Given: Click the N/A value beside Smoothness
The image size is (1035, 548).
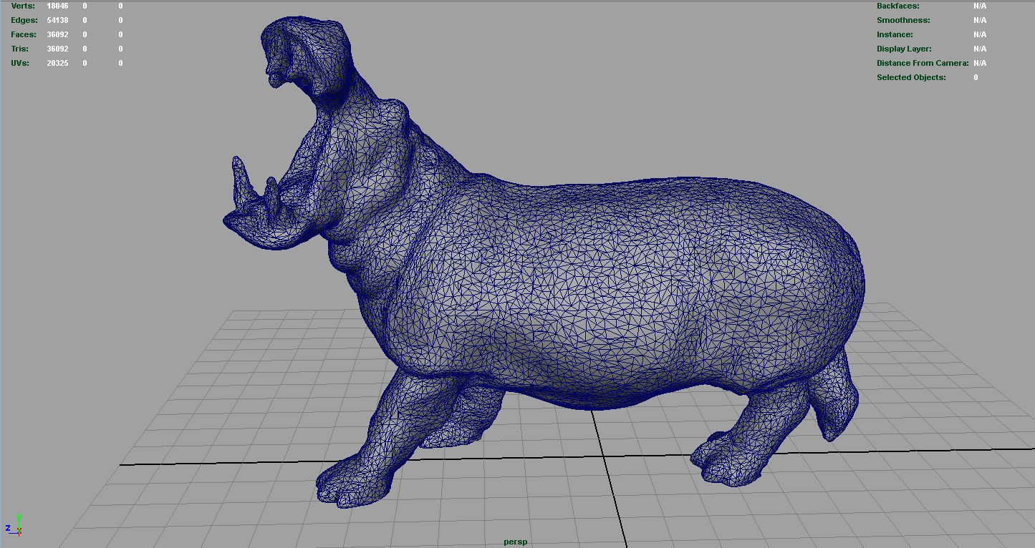Looking at the screenshot, I should pos(980,20).
